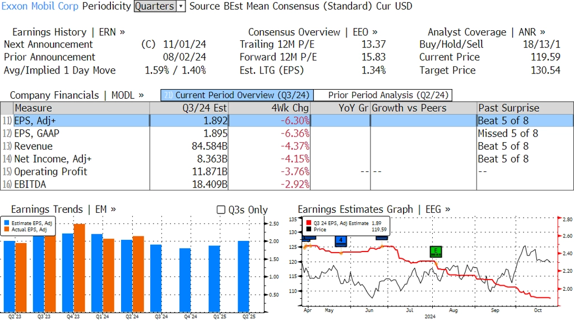The height and width of the screenshot is (321, 574).
Task: Switch to Current Period Overview (Q3/24) tab
Action: tap(237, 95)
